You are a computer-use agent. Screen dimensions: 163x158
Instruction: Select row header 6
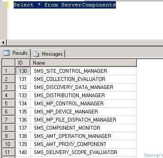coord(9,112)
